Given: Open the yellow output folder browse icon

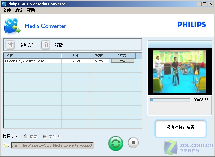Looking at the screenshot, I should pos(6,145).
